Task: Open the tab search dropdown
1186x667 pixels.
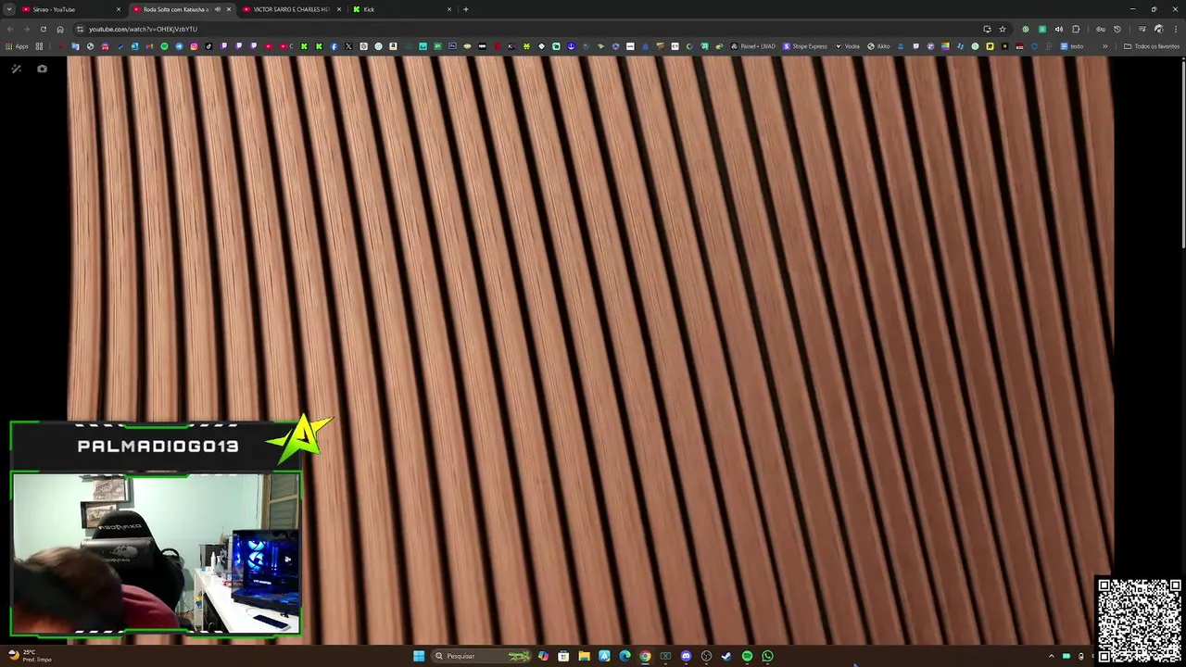Action: coord(7,9)
